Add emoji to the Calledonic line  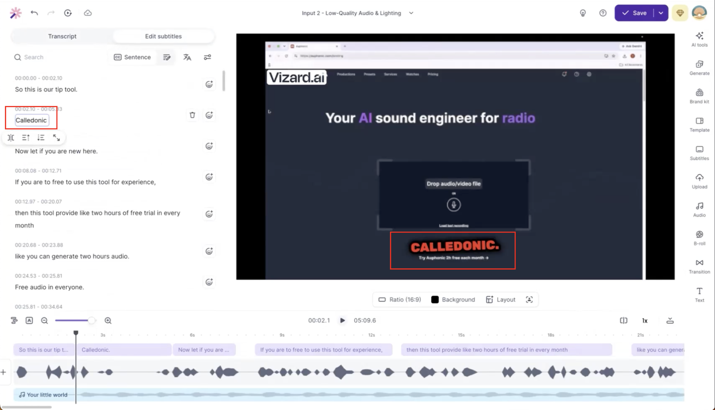tap(209, 115)
